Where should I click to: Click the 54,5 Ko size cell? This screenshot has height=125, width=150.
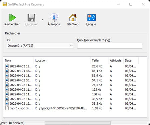pos(97,80)
